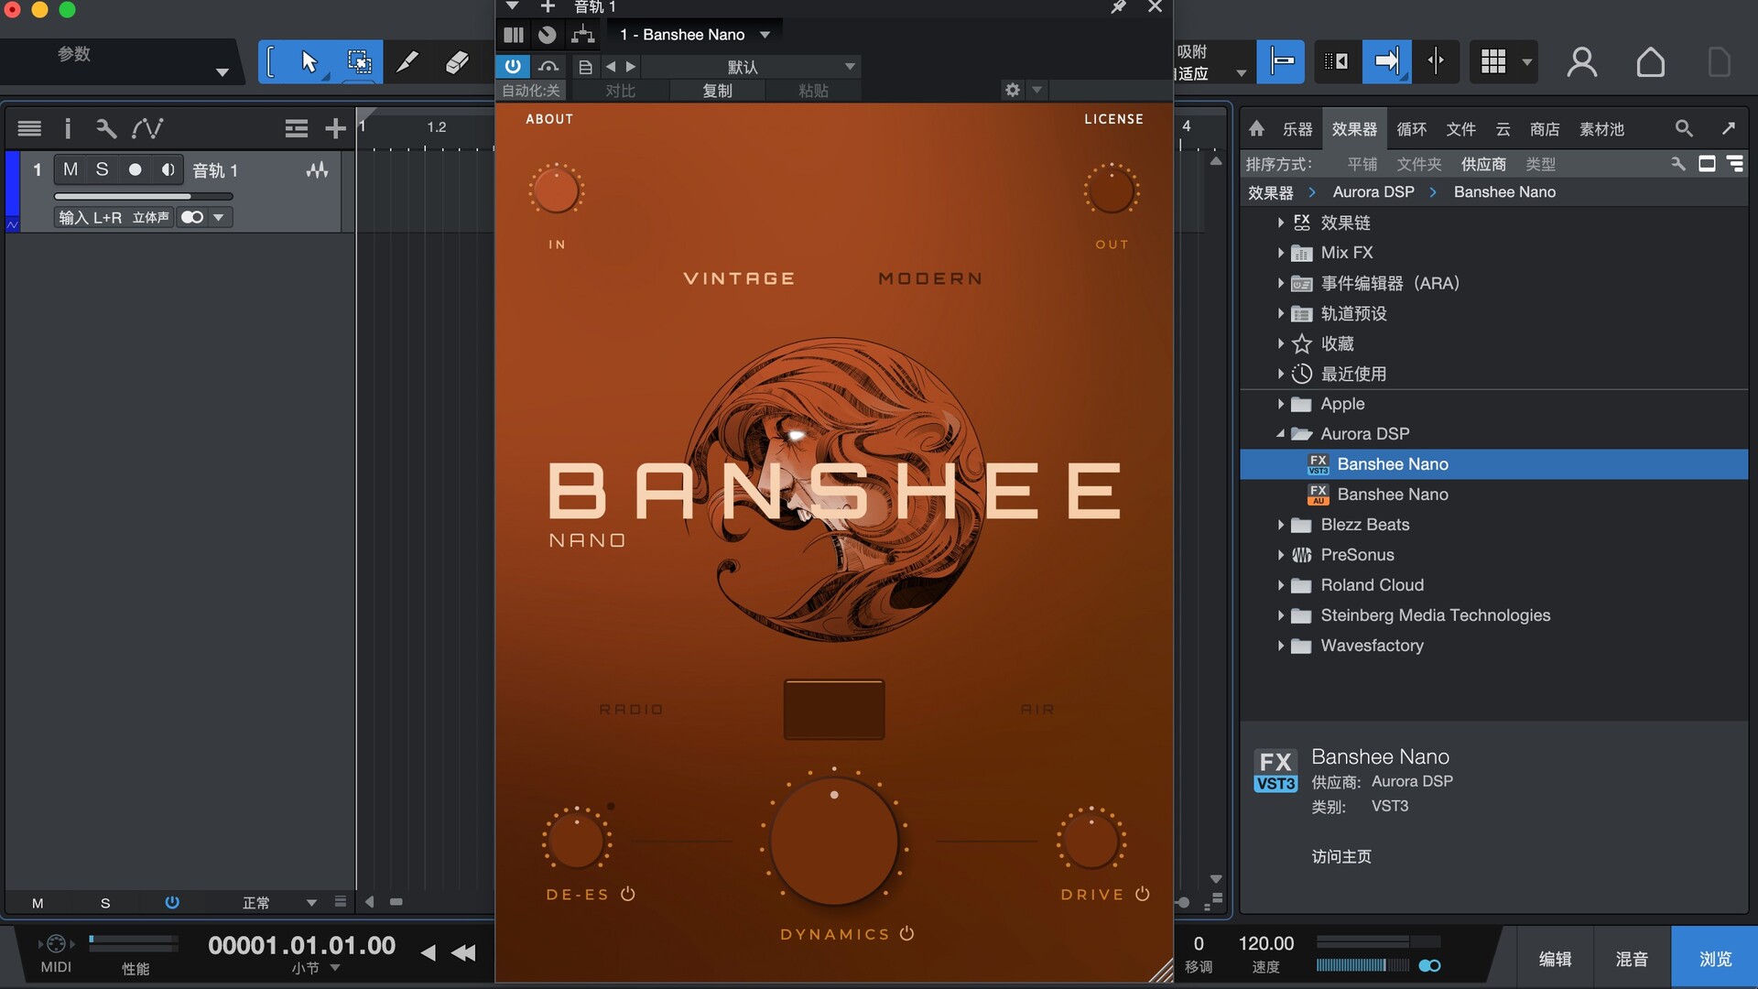Switch to the 循环 browser tab

click(1411, 128)
